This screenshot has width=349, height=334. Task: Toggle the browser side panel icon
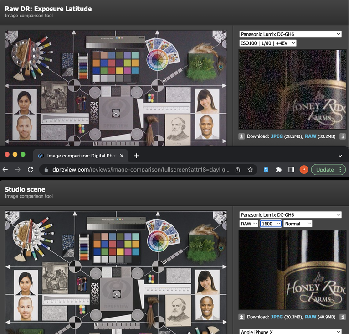[x=291, y=169]
